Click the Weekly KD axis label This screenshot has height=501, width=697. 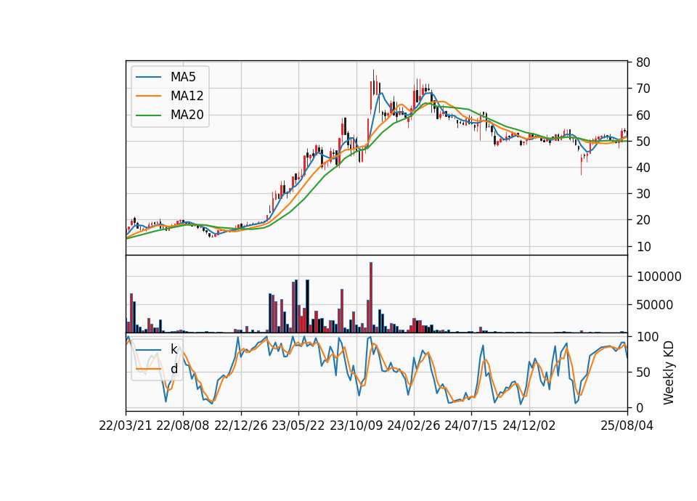point(668,373)
